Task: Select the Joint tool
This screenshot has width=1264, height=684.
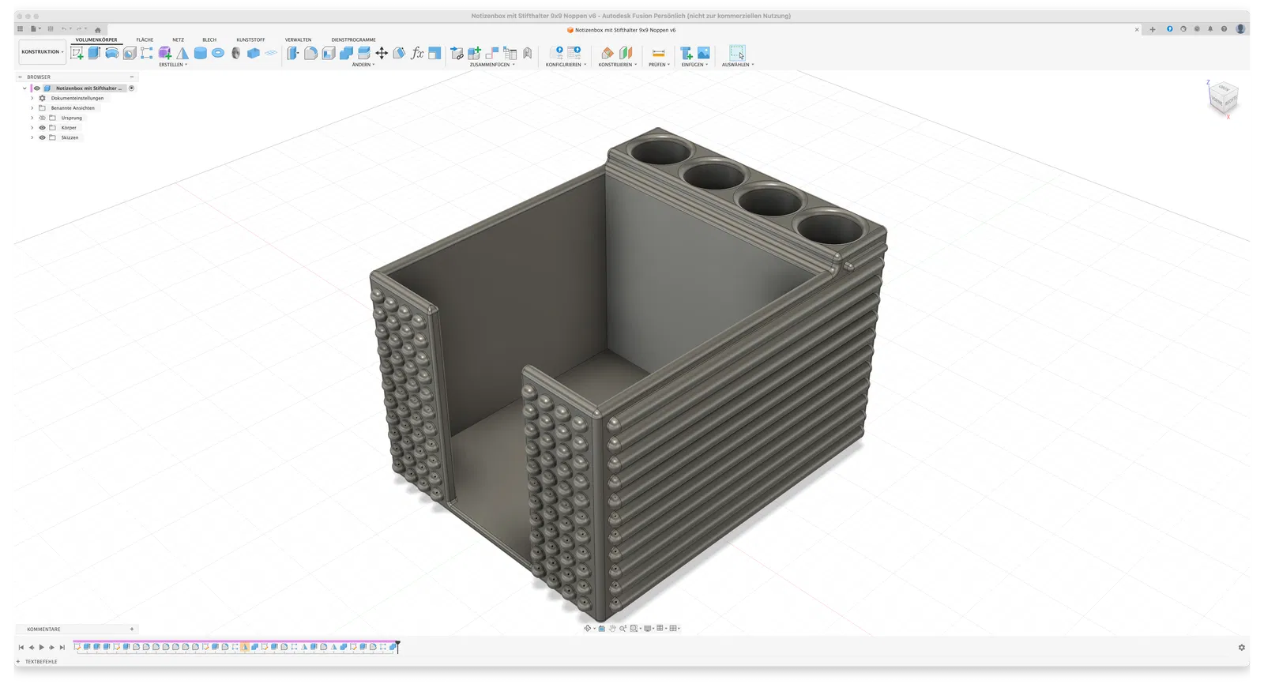Action: pyautogui.click(x=492, y=53)
